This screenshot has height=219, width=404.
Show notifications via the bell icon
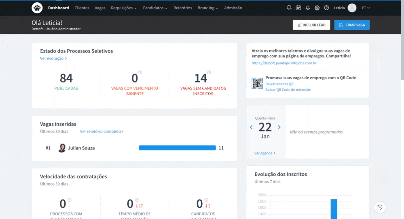tap(308, 8)
